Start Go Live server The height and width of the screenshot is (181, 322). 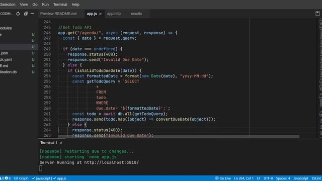[x=223, y=178]
